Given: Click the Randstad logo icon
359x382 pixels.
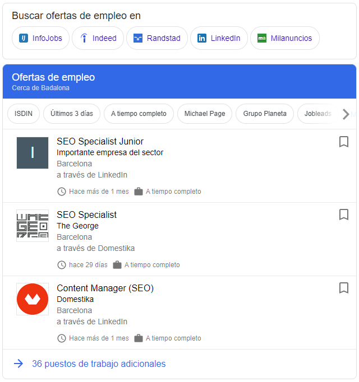Looking at the screenshot, I should tap(138, 38).
